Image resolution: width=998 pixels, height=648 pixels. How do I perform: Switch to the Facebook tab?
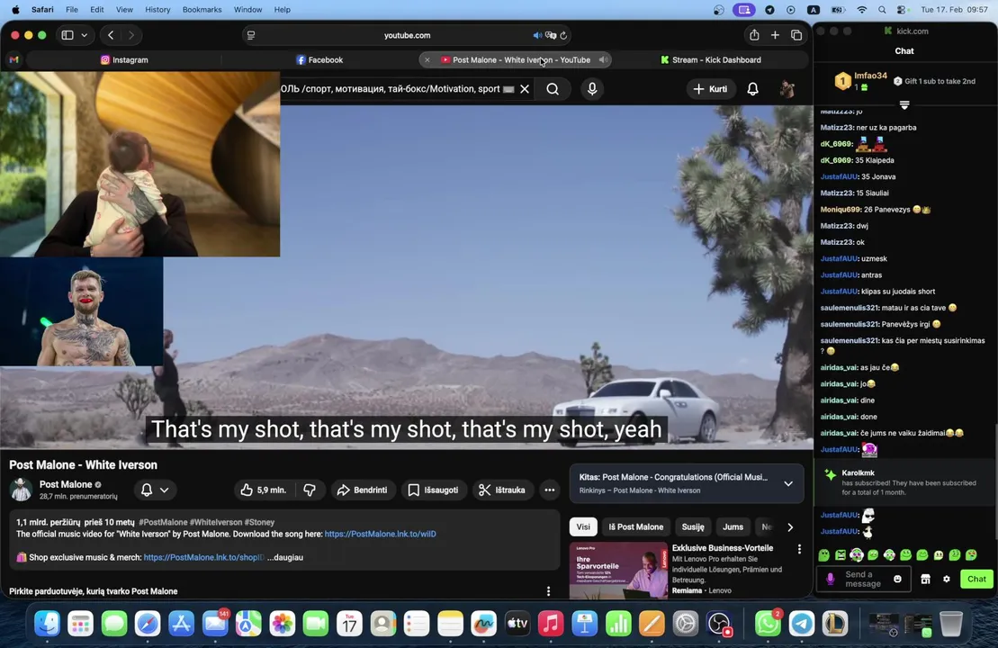pyautogui.click(x=319, y=59)
